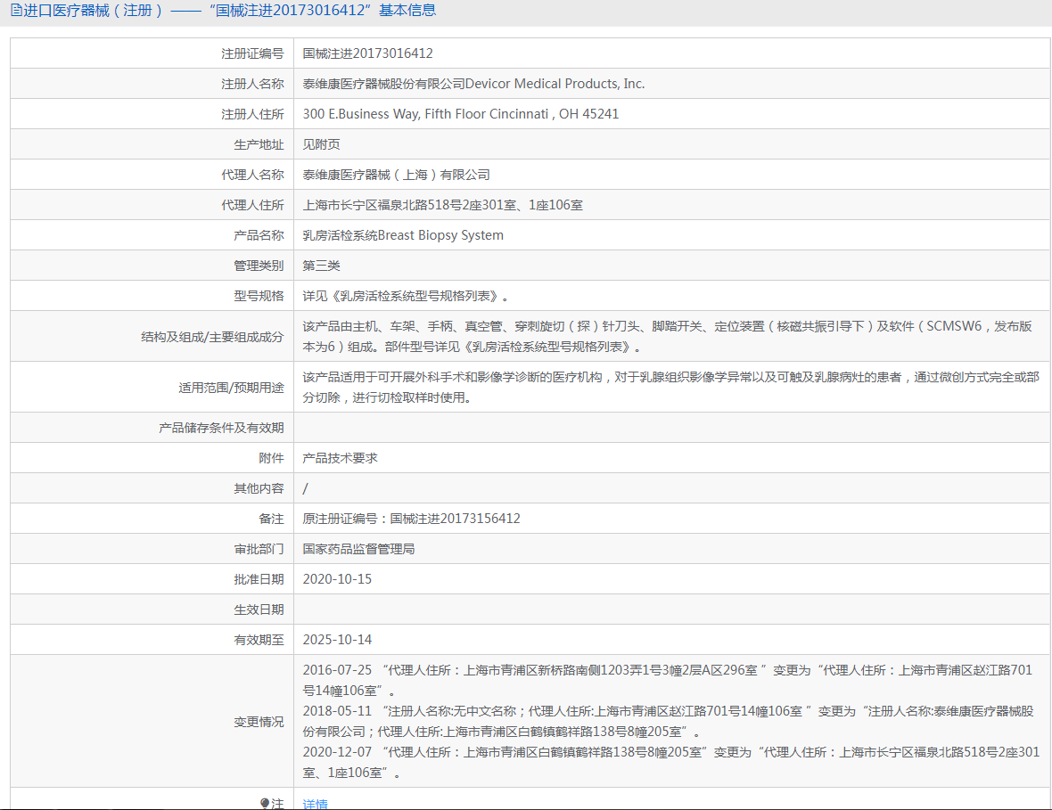Image resolution: width=1052 pixels, height=810 pixels.
Task: Select the 型号规格 label
Action: (x=259, y=296)
